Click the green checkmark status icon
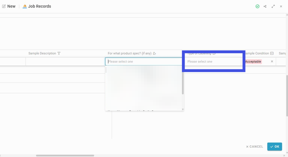The height and width of the screenshot is (157, 288). click(x=258, y=7)
